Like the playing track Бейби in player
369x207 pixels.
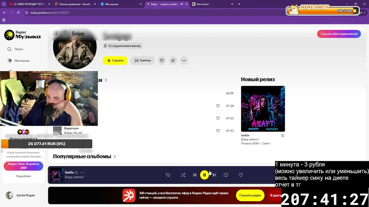point(241,175)
